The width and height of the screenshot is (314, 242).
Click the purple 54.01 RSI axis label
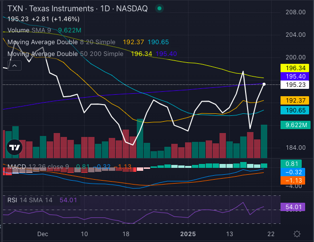[x=293, y=207]
